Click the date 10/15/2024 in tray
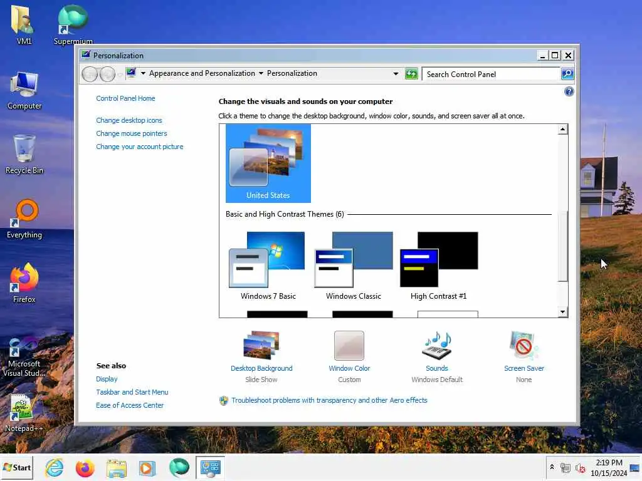The width and height of the screenshot is (642, 481). (608, 473)
